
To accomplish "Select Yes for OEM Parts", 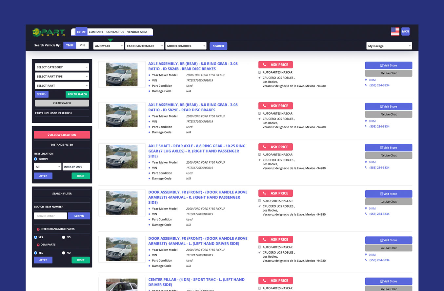I will (x=35, y=253).
